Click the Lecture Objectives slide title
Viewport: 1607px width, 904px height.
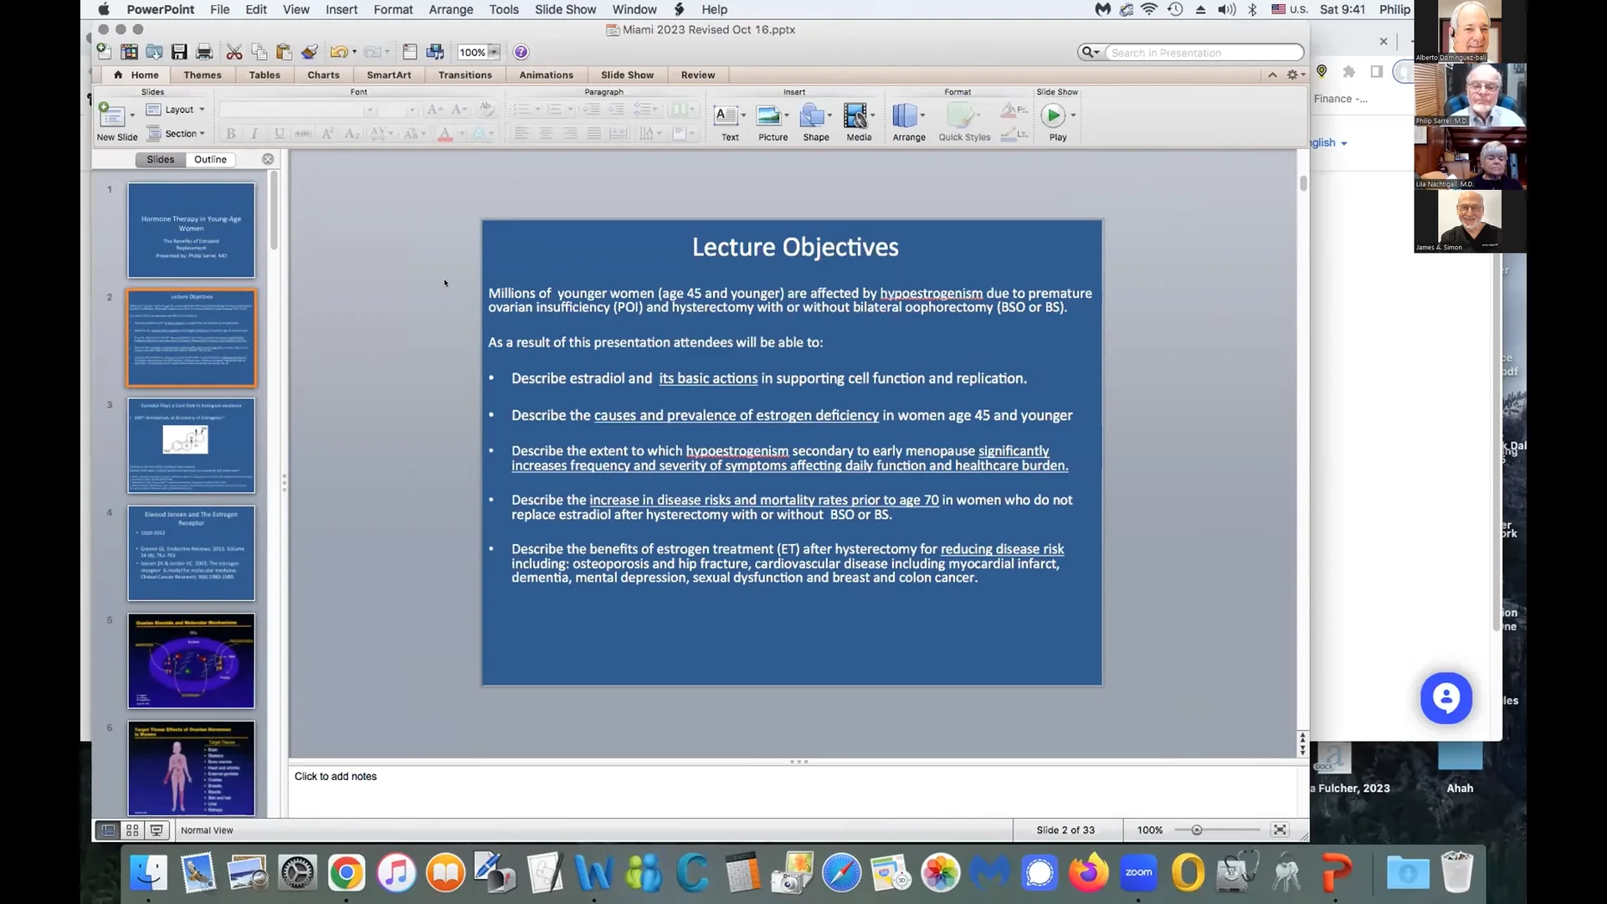point(795,247)
